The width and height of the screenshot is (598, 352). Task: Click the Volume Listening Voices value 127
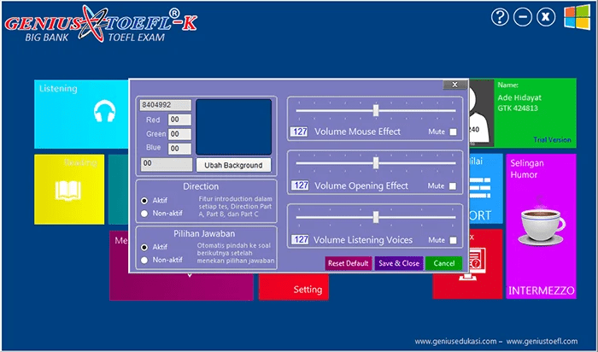(300, 239)
